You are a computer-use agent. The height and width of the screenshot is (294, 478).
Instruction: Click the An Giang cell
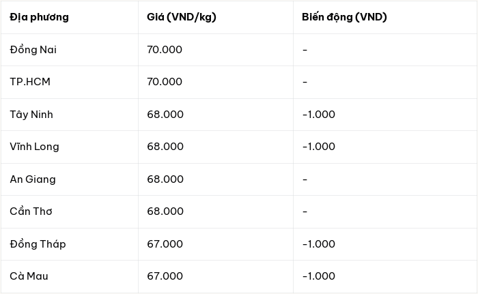tap(33, 179)
